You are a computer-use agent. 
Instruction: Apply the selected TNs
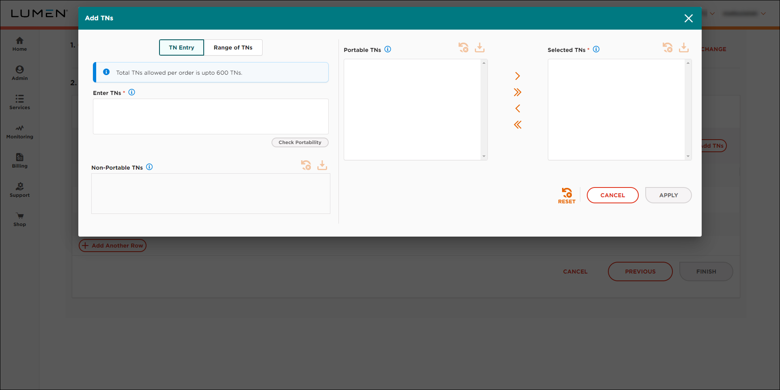tap(668, 195)
